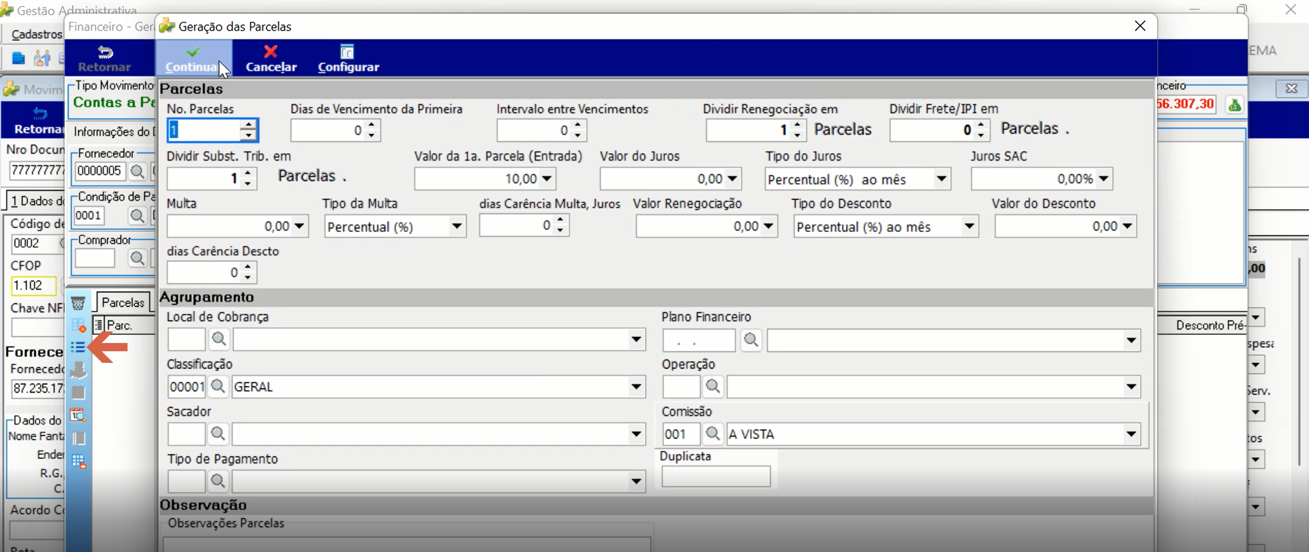Click magnifier search next to Local de Cobrança

click(219, 339)
